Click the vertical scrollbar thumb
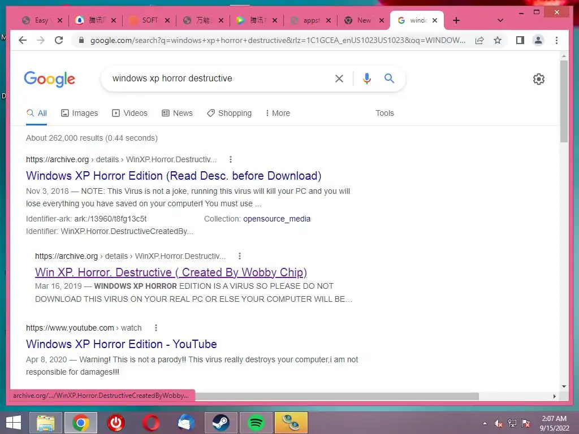This screenshot has width=579, height=434. tap(564, 102)
